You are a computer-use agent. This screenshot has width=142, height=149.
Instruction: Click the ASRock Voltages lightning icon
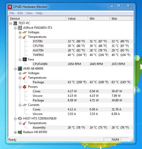tap(25, 32)
